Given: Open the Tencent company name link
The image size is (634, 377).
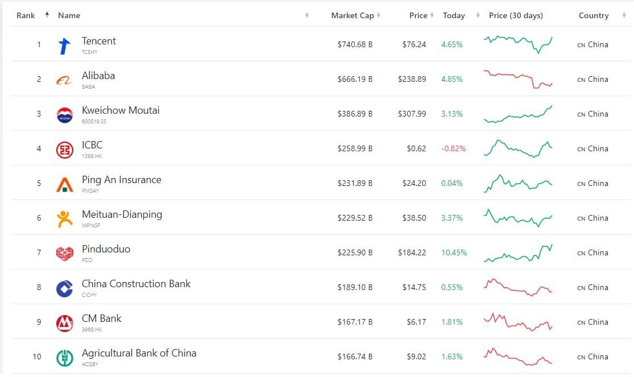Looking at the screenshot, I should point(99,41).
